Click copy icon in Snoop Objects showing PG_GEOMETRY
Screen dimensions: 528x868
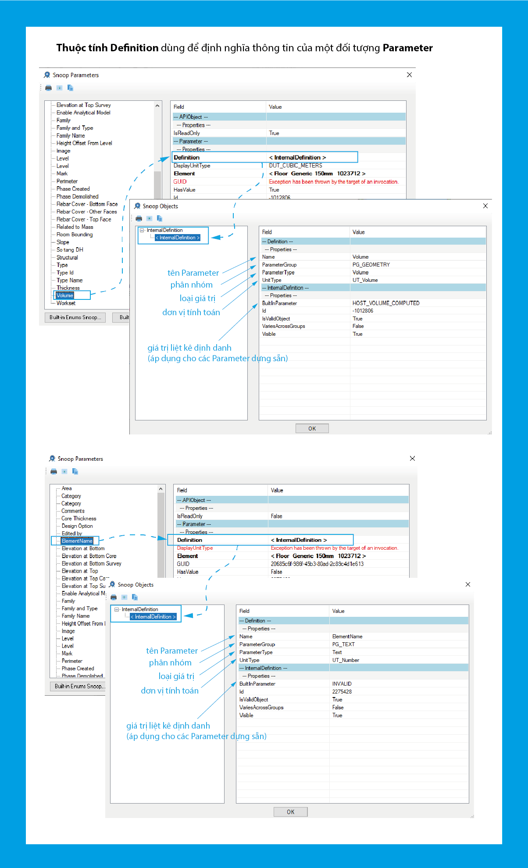point(160,218)
